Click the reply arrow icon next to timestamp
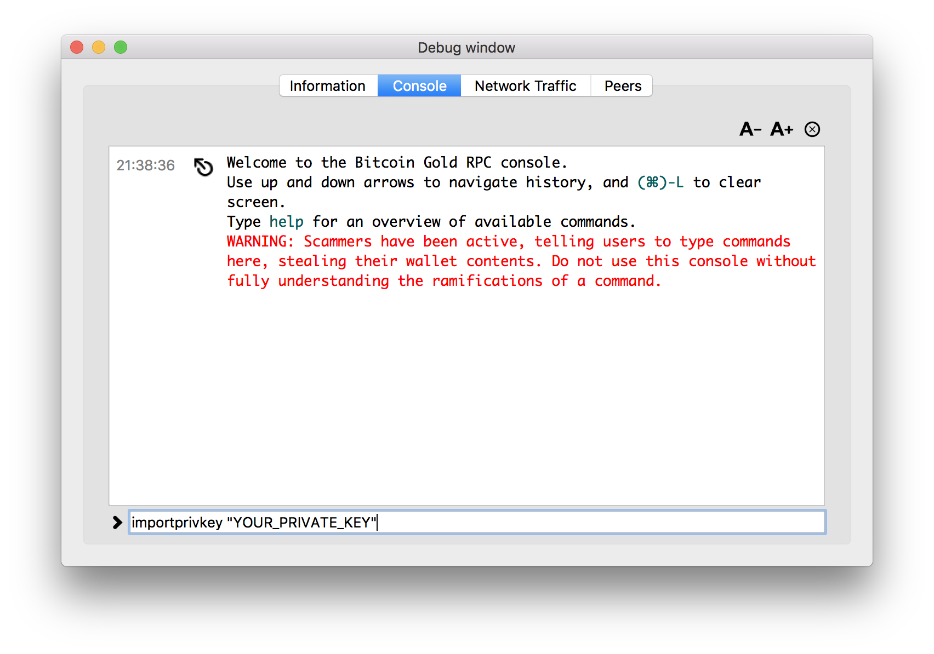 pos(203,167)
